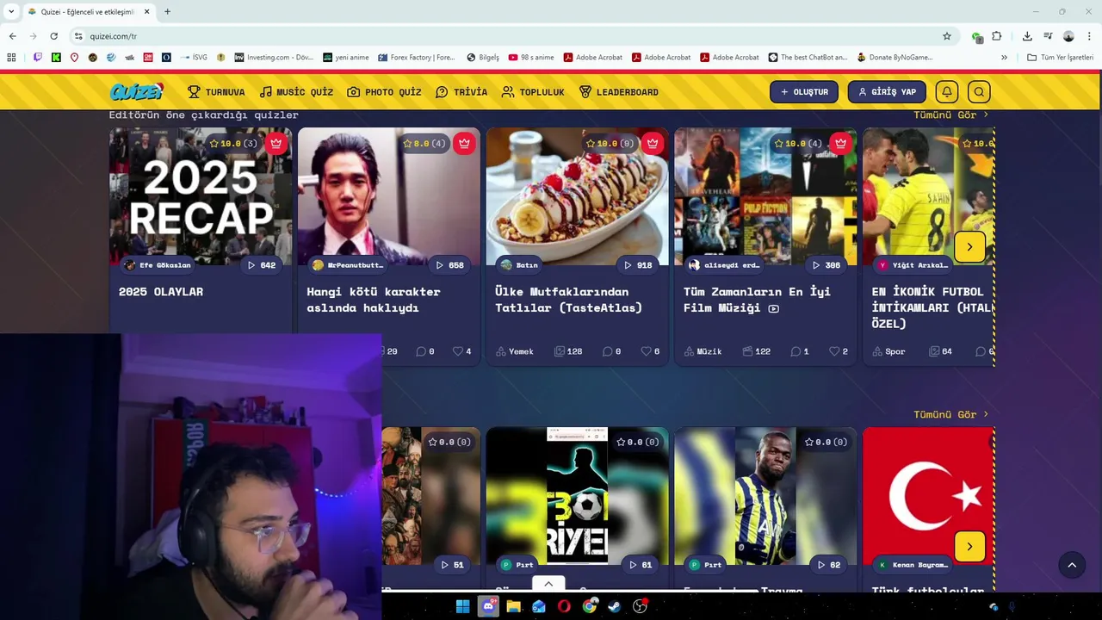Open the Leaderboard page

coord(618,92)
